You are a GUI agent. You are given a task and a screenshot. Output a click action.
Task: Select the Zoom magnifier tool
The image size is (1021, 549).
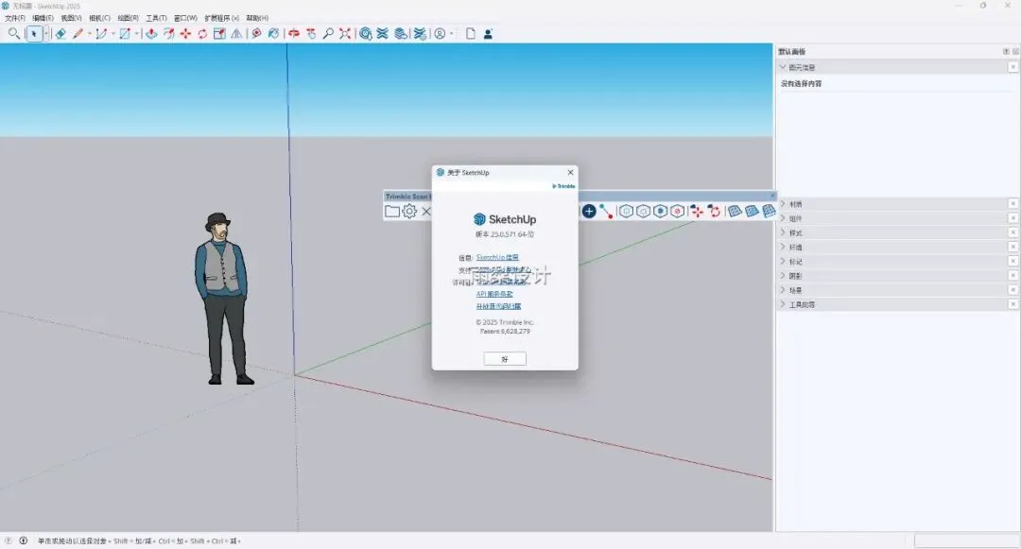tap(328, 34)
